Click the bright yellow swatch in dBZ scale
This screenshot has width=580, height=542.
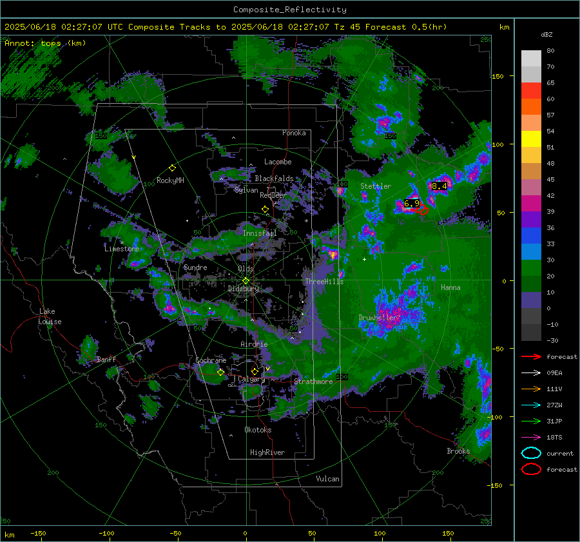pos(531,139)
